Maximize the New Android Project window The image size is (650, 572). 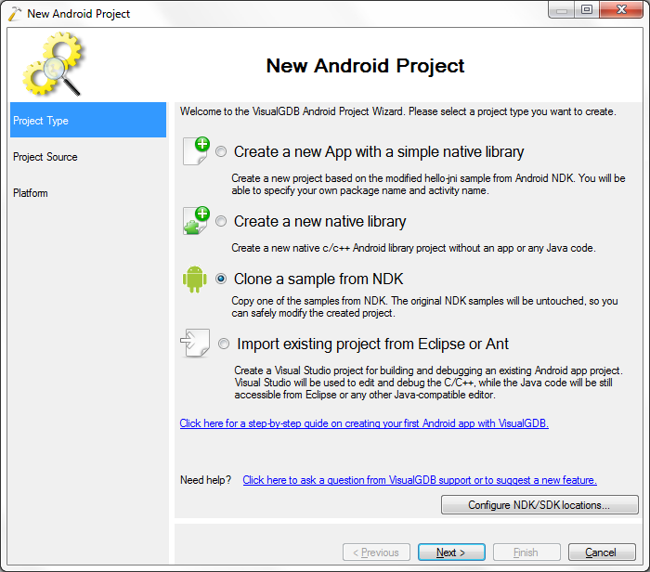click(586, 9)
